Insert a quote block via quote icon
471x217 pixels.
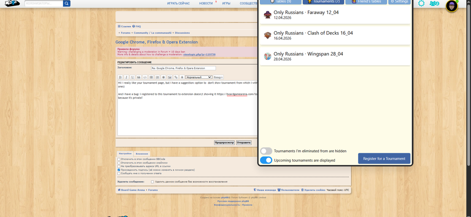(x=139, y=77)
